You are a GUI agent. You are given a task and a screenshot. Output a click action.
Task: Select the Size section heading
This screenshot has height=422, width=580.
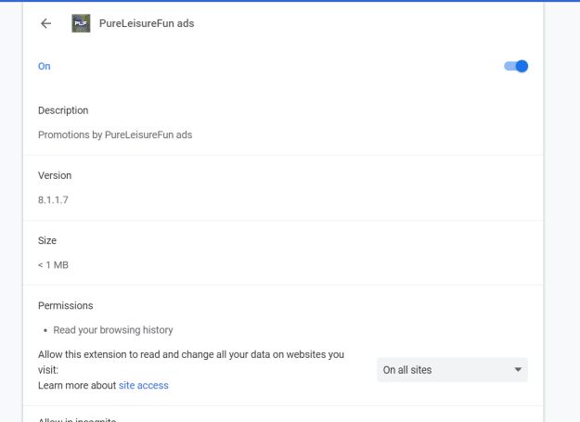tap(47, 240)
